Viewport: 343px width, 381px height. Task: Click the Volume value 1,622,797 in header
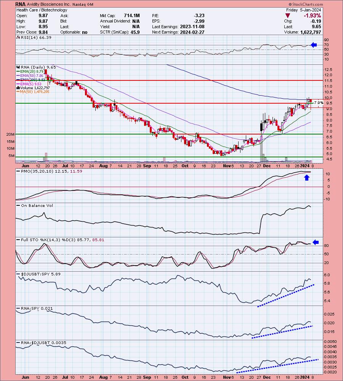(x=311, y=32)
